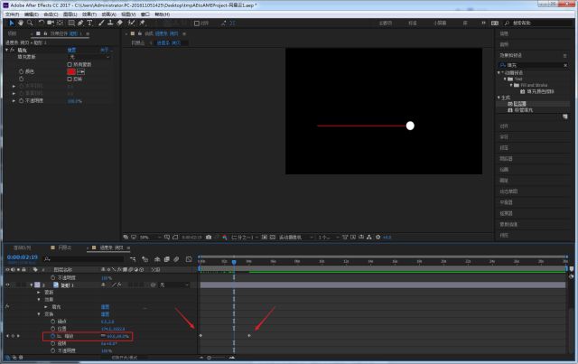
Task: Toggle the Rotation property stopwatch in timeline
Action: point(52,343)
